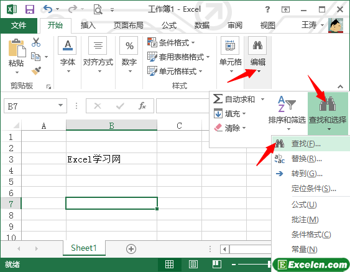Click the confirm checkmark in formula bar

point(120,106)
